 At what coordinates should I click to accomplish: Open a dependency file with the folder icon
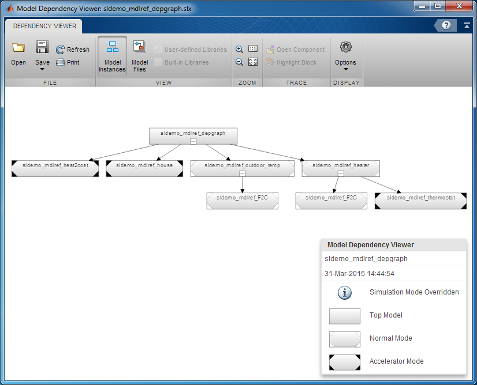click(x=18, y=48)
